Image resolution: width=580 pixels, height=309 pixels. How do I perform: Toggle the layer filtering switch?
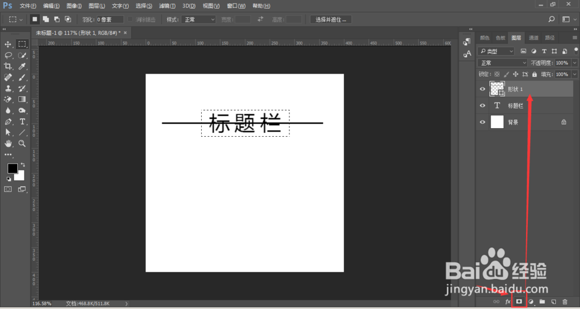click(577, 50)
